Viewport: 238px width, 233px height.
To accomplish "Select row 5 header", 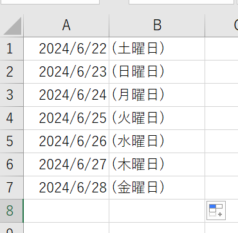I will [x=12, y=142].
